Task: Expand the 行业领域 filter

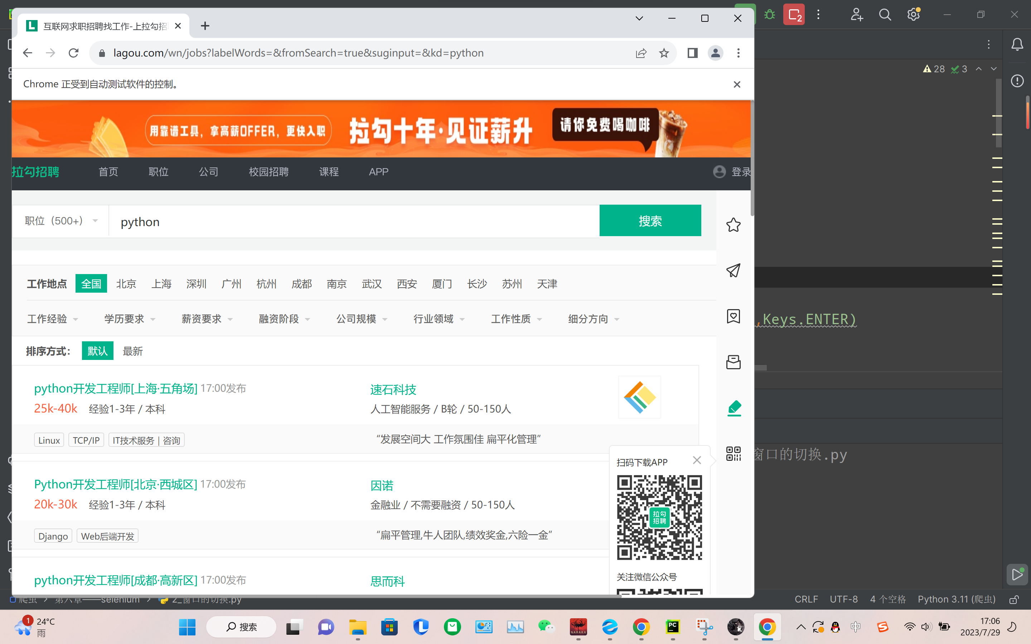Action: (x=439, y=318)
